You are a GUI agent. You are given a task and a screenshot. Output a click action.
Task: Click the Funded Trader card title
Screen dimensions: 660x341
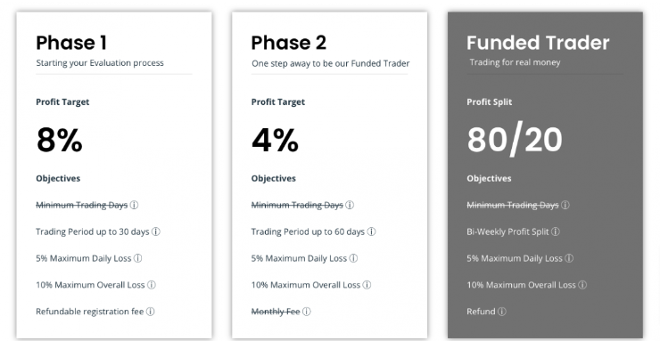[538, 43]
